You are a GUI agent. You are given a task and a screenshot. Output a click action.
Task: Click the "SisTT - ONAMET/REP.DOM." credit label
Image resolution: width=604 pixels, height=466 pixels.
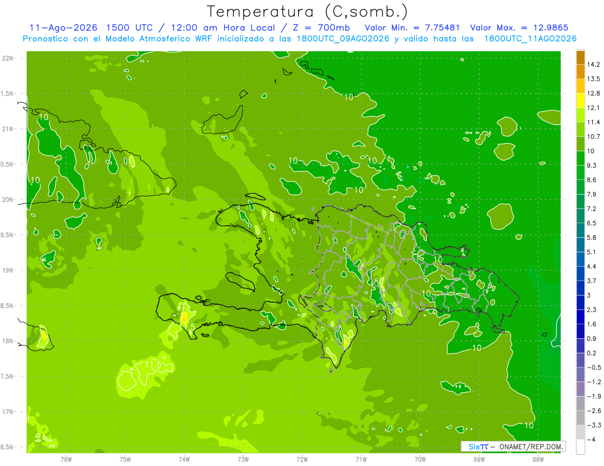click(x=513, y=446)
